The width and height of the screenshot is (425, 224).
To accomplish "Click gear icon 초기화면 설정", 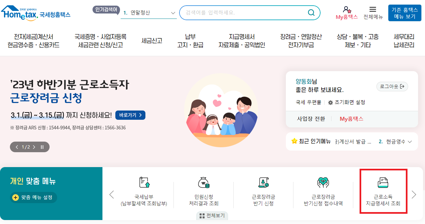I will (x=330, y=103).
